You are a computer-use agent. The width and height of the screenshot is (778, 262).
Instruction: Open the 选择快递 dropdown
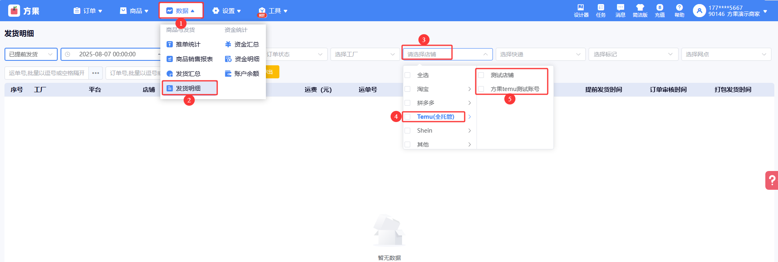[541, 54]
